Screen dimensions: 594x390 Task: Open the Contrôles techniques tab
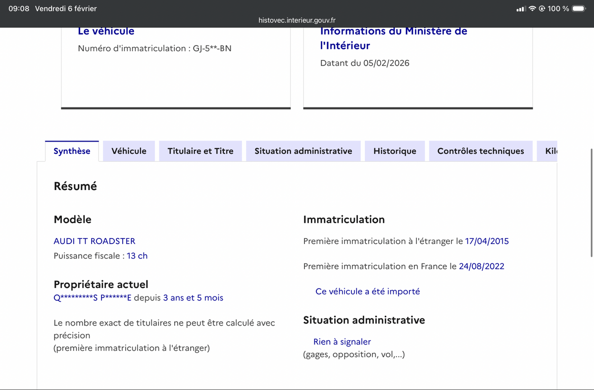pos(480,151)
